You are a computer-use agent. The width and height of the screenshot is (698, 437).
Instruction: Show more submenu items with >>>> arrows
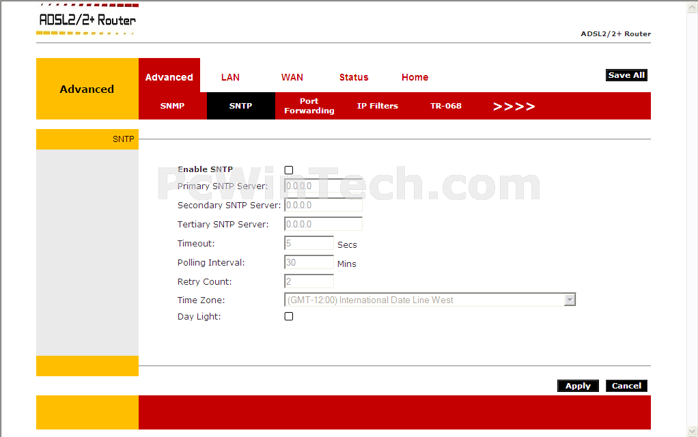pos(514,107)
